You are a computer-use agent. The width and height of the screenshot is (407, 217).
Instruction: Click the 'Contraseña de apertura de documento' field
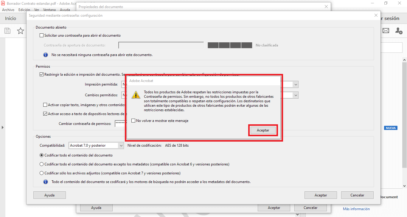pyautogui.click(x=161, y=45)
